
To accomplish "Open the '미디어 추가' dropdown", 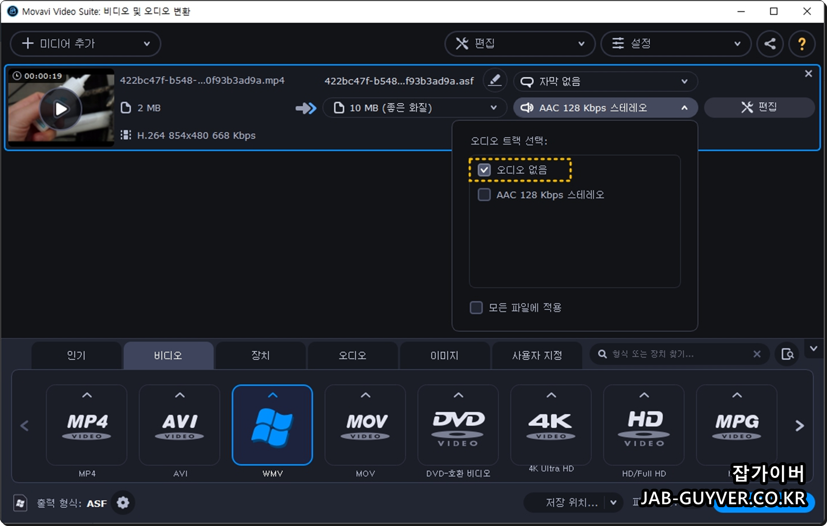I will (85, 44).
